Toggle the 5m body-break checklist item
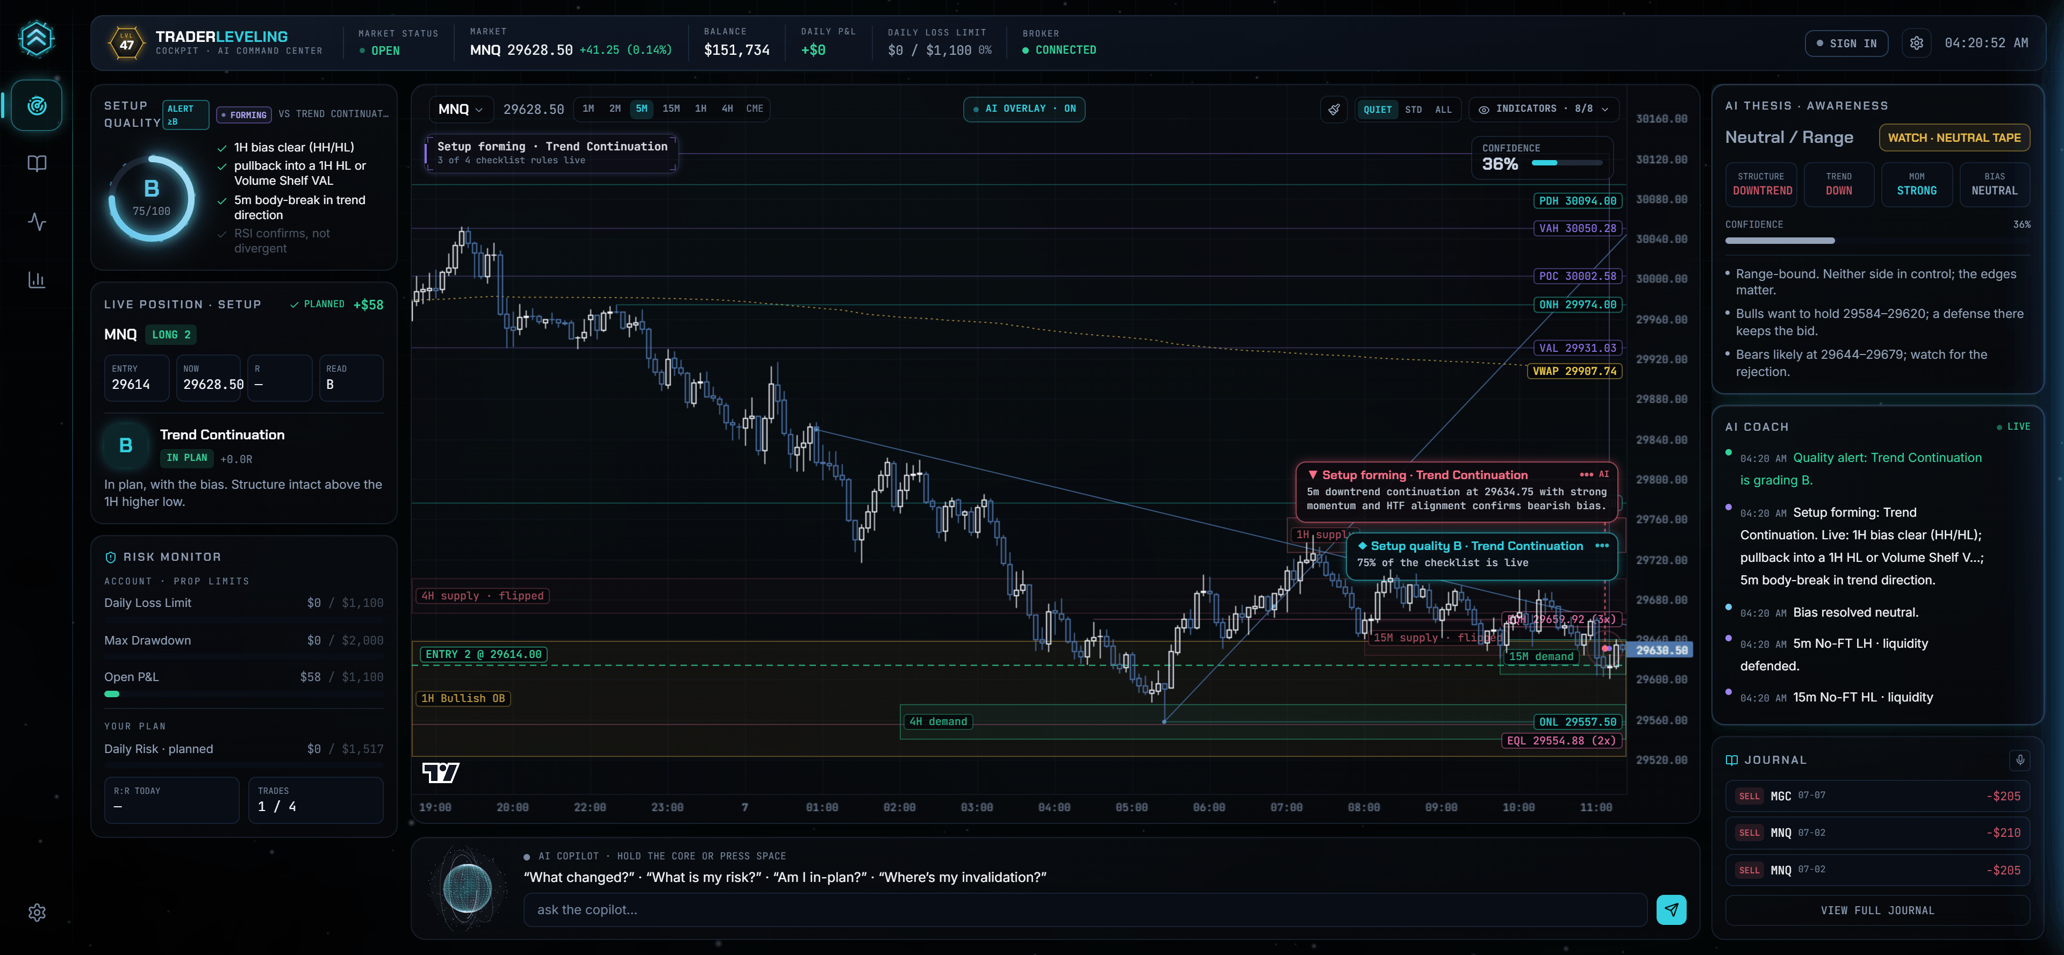 292,207
